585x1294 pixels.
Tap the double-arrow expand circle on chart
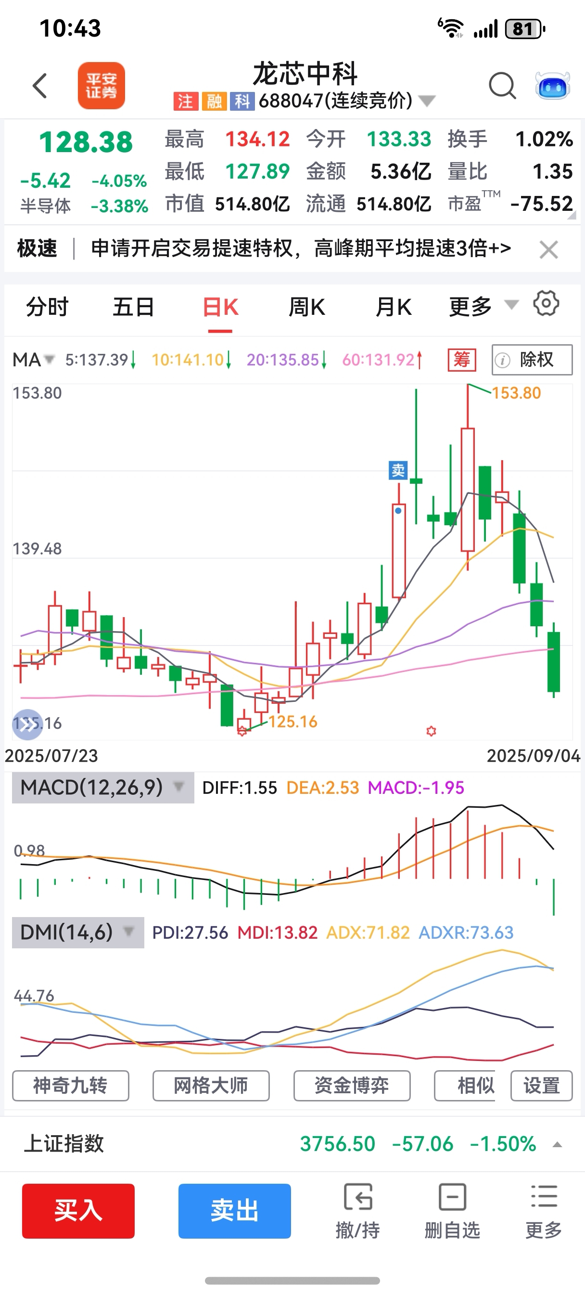[x=27, y=725]
